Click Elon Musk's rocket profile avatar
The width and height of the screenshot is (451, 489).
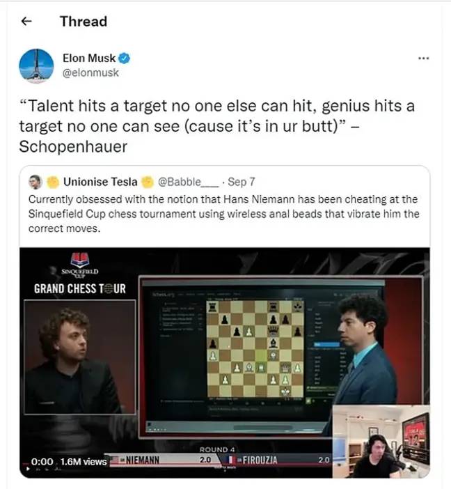click(36, 66)
